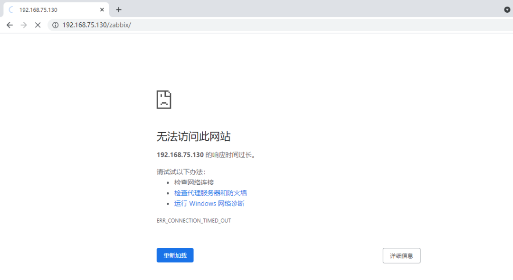The height and width of the screenshot is (280, 513).
Task: View site information via the ⓘ icon
Action: coord(56,25)
